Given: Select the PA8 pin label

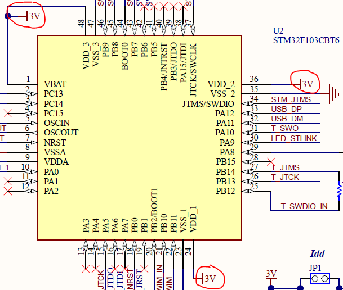Looking at the screenshot, I should click(x=227, y=152).
